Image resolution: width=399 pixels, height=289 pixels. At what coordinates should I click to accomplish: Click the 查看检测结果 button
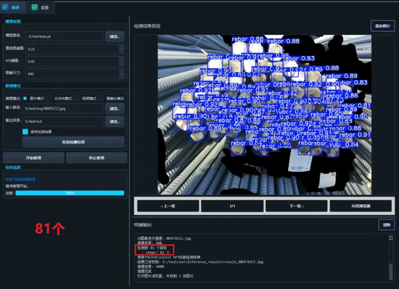(73, 142)
